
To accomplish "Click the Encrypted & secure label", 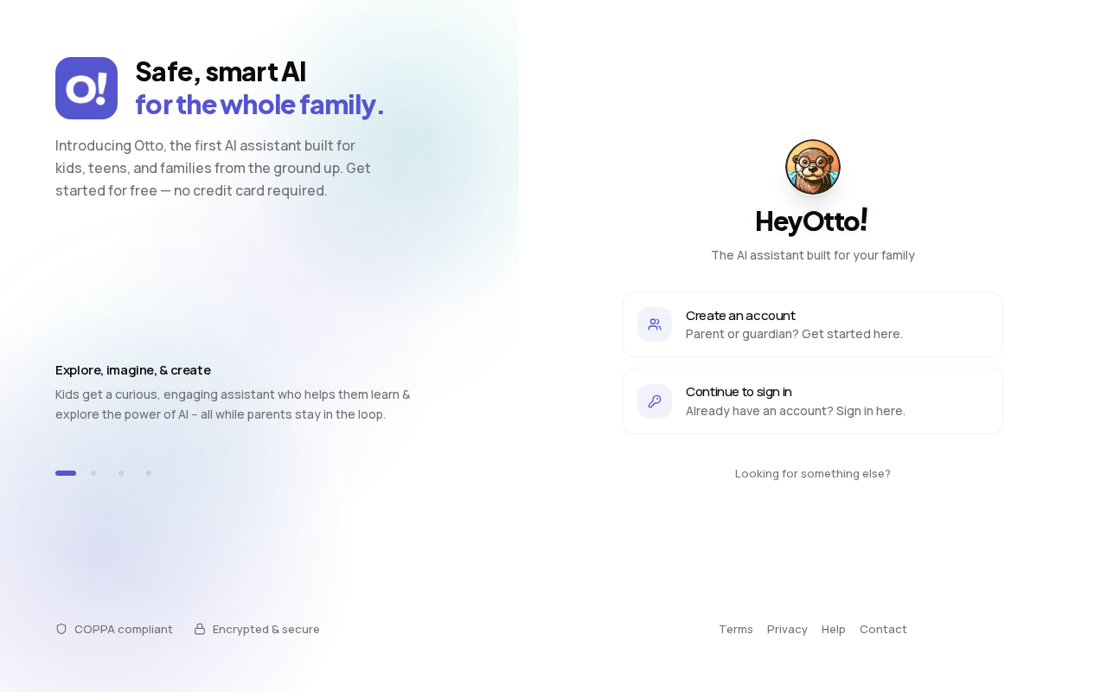I will [266, 629].
